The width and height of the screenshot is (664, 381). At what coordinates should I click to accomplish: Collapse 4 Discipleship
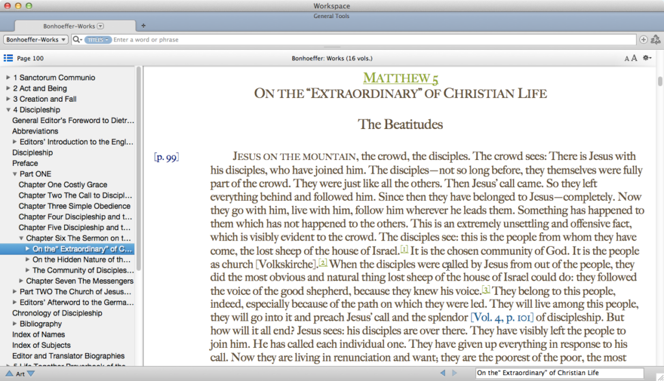8,110
